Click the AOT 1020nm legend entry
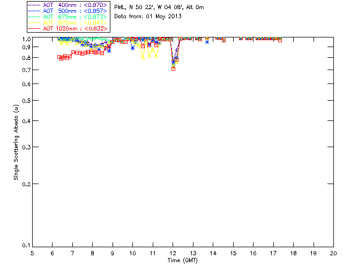Image resolution: width=343 pixels, height=274 pixels. coord(68,28)
